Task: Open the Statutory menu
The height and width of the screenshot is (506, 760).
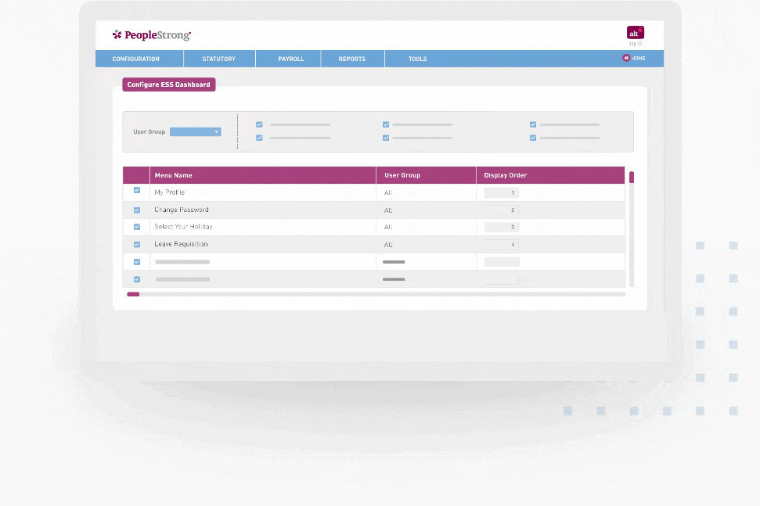Action: [x=218, y=59]
